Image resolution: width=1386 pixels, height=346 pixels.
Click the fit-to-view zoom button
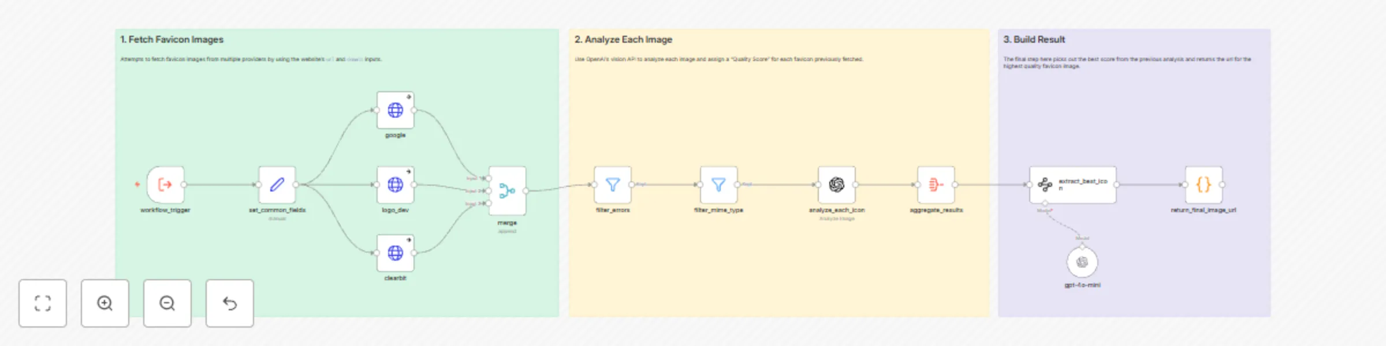(x=43, y=303)
